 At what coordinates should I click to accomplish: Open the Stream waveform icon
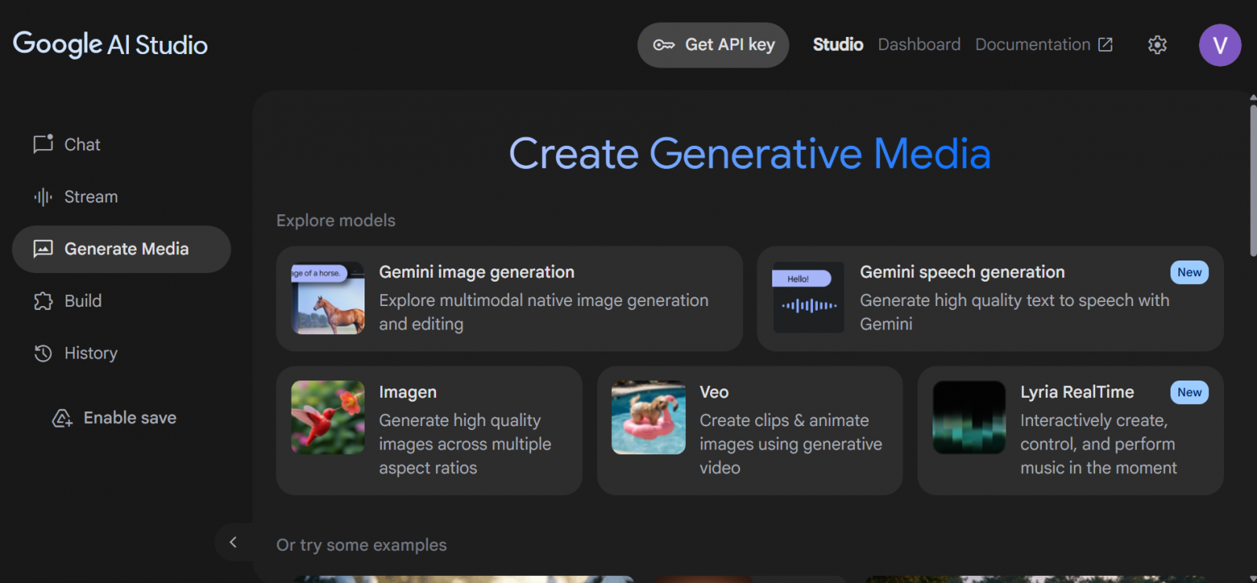43,197
